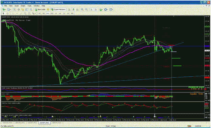The height and width of the screenshot is (128, 211).
Task: Open the Indicators list icon
Action: coord(100,9)
